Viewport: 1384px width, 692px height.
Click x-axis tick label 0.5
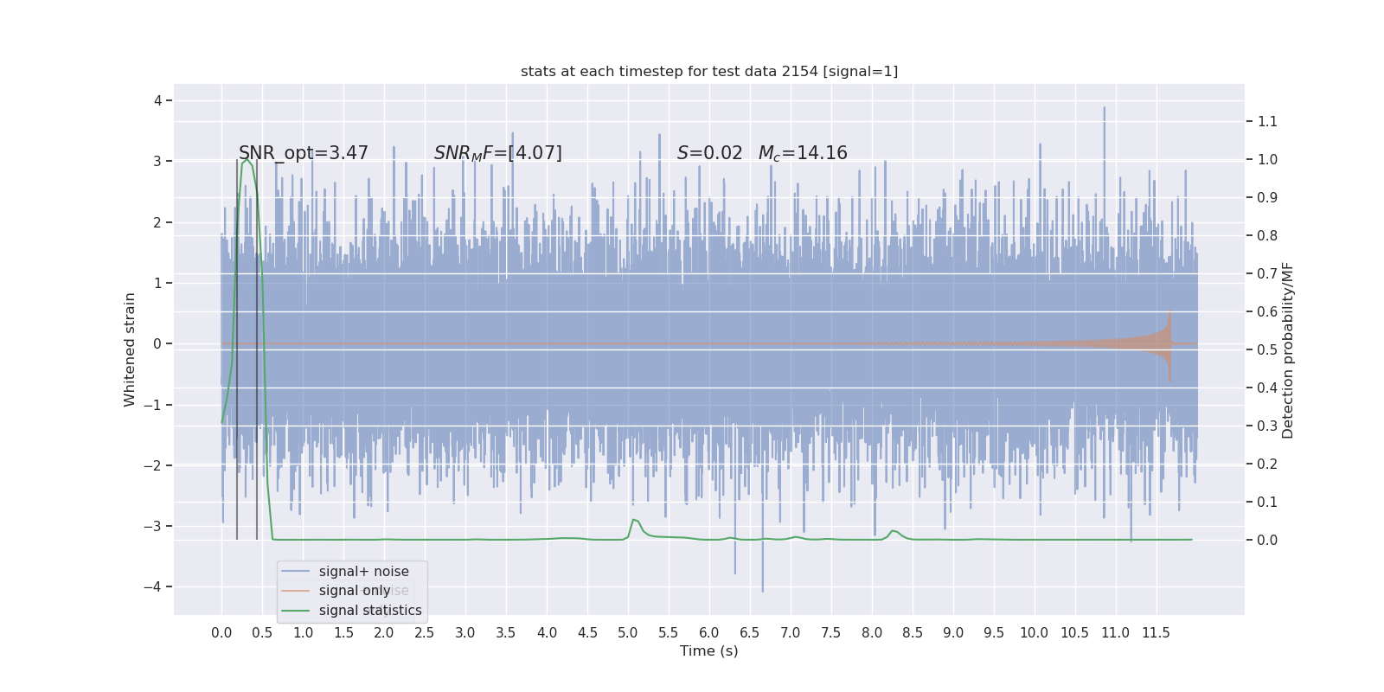tap(262, 633)
